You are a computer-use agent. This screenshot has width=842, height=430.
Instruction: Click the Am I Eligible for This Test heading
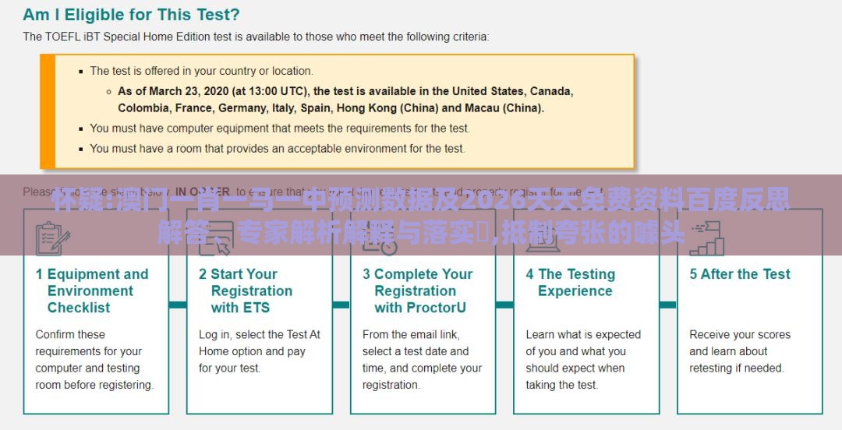[131, 15]
